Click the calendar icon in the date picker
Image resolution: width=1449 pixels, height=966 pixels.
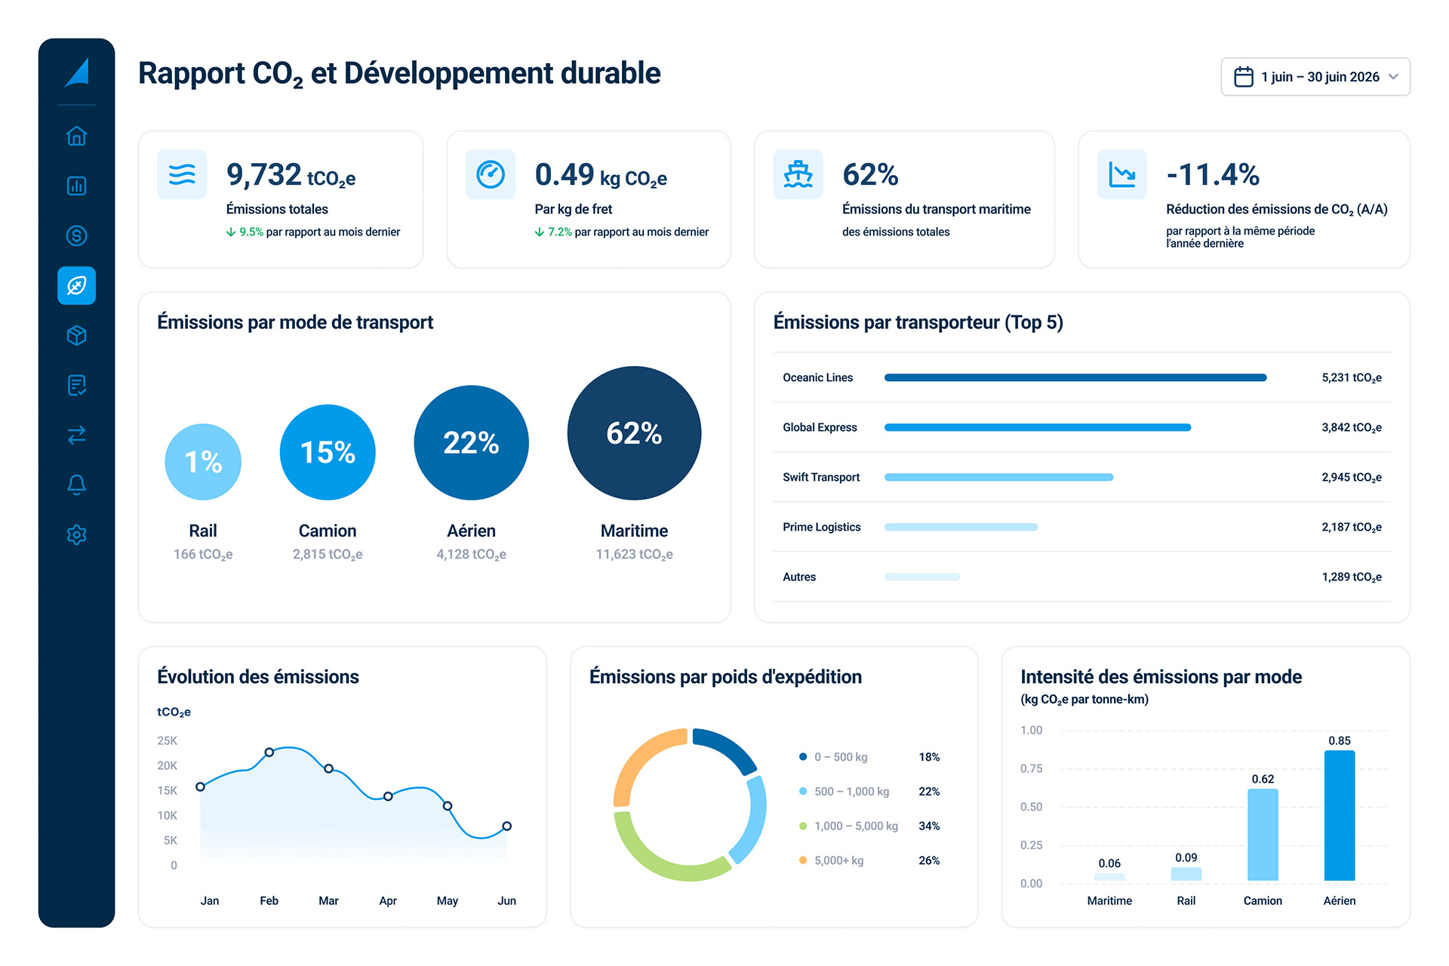point(1243,77)
